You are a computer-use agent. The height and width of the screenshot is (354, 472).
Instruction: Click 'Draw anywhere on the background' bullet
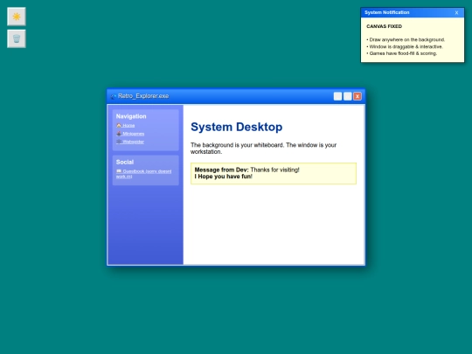coord(406,39)
